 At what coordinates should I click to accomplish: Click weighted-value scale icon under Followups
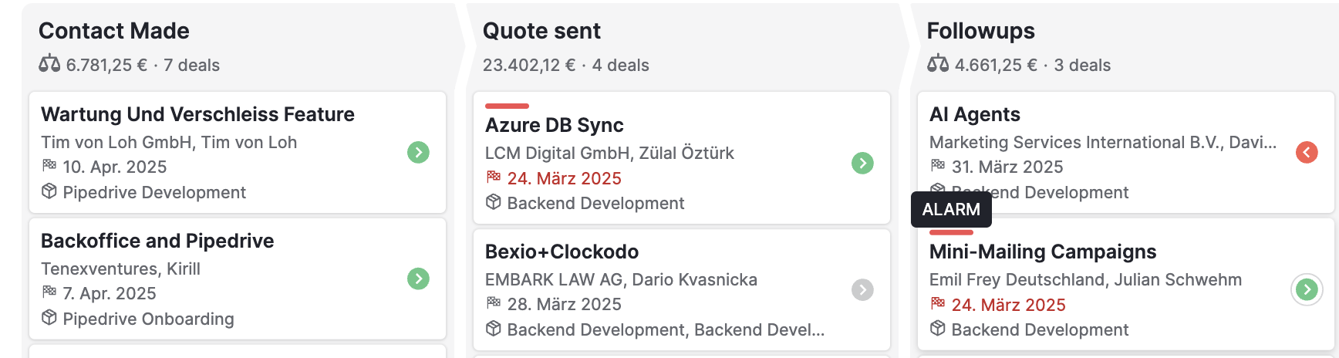[938, 64]
